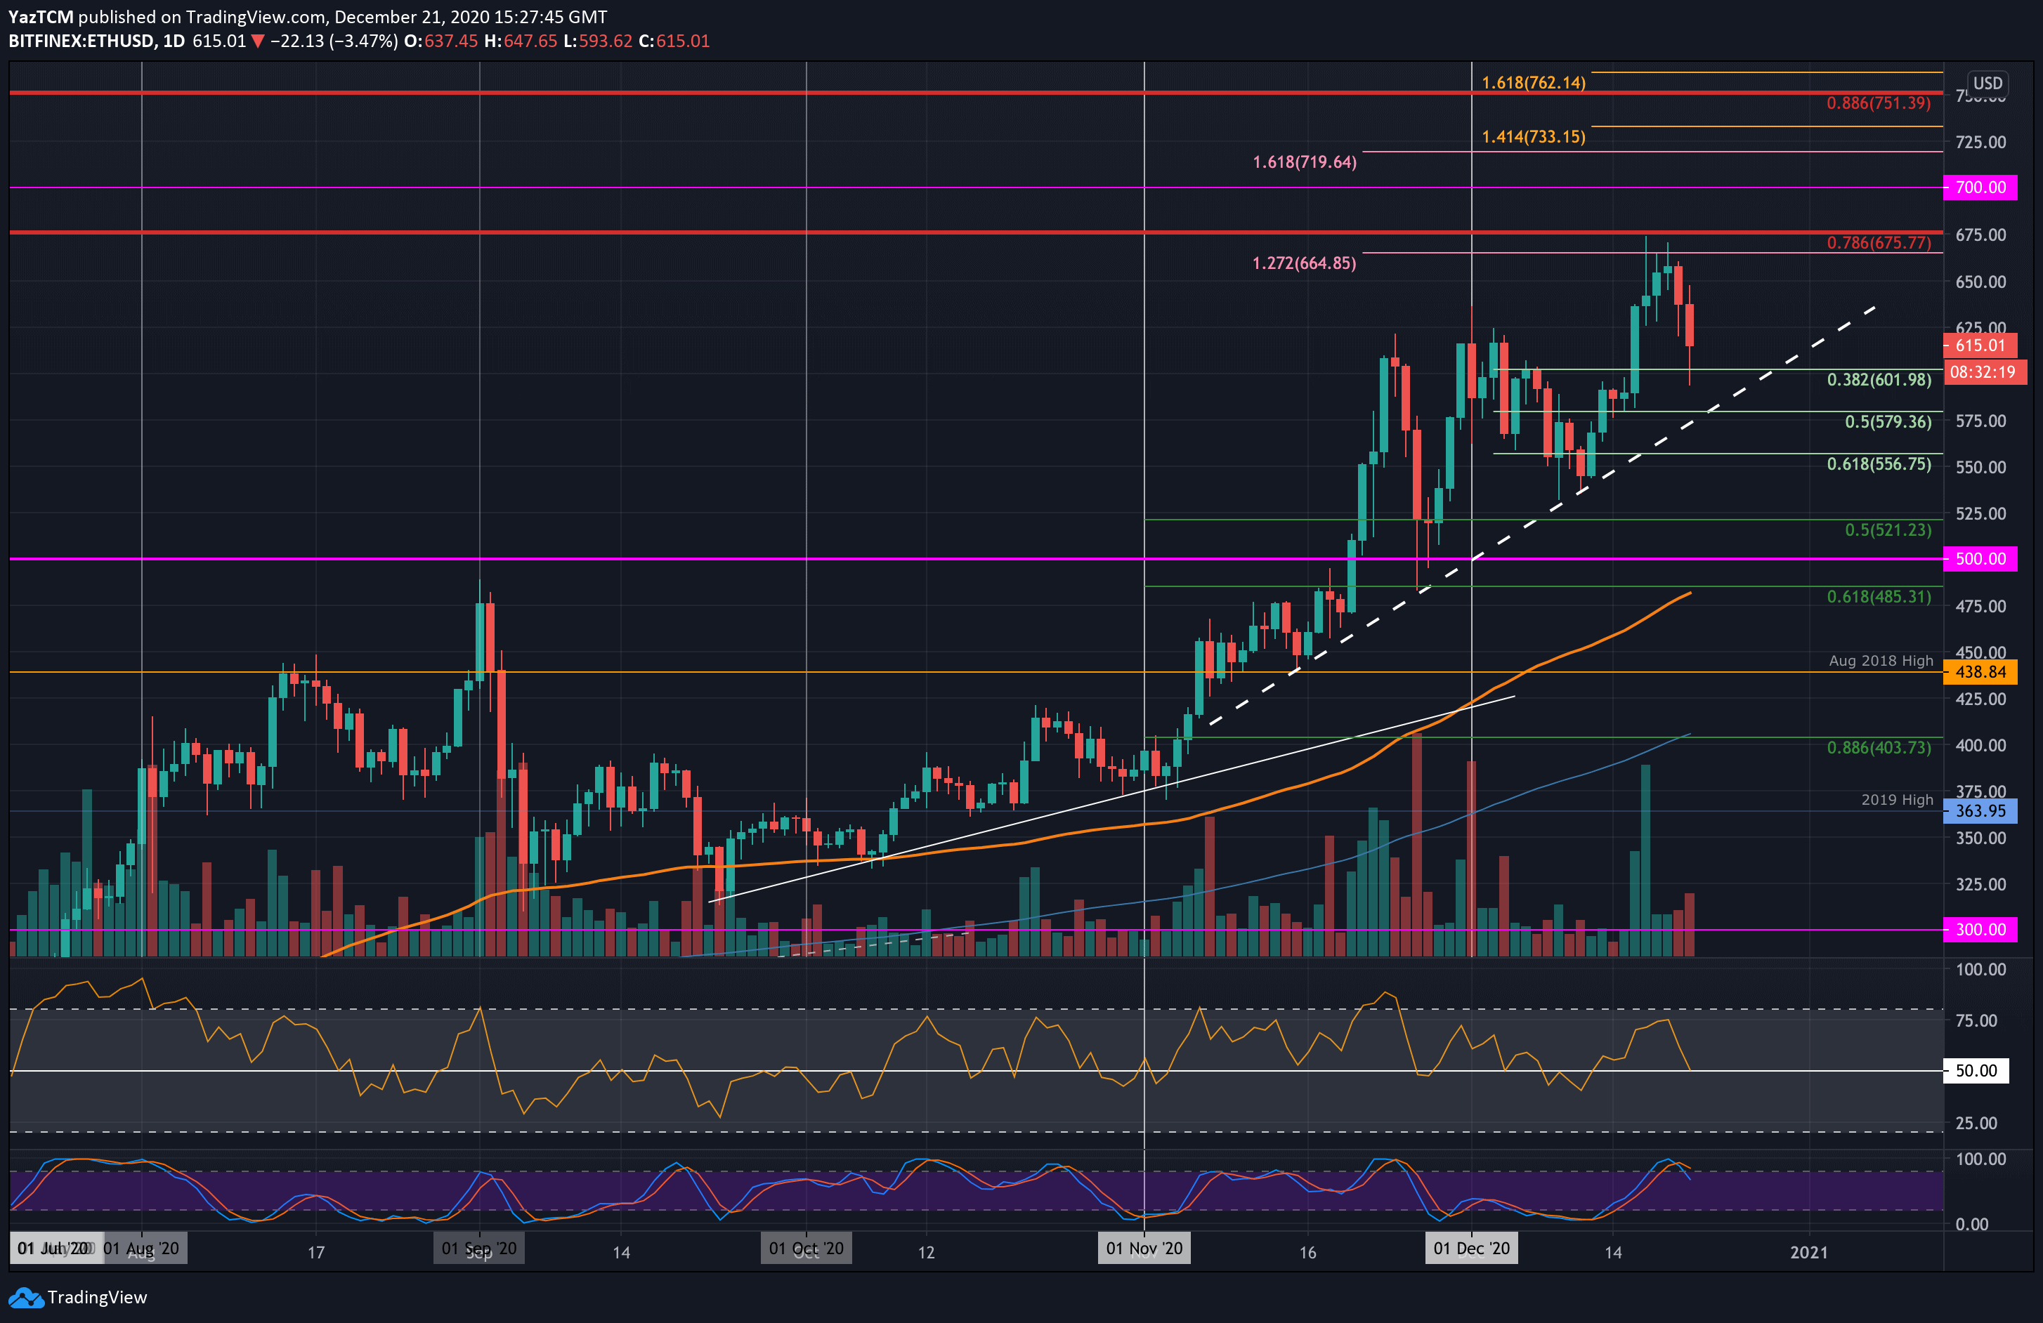The width and height of the screenshot is (2043, 1323).
Task: Click the 01 Jul '20 date marker
Action: (56, 1249)
